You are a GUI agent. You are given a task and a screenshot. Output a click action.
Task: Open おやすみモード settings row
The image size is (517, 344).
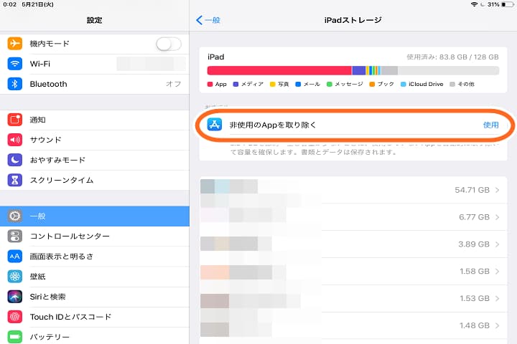[95, 160]
